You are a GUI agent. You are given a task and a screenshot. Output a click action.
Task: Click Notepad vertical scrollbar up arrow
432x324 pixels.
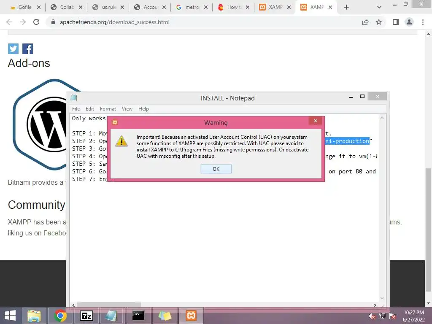point(382,118)
